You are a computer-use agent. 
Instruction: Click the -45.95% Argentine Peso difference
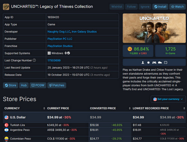pyautogui.click(x=117, y=130)
